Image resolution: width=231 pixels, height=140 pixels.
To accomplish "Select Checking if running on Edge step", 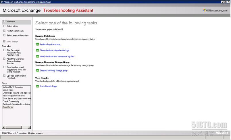I will tap(16, 93).
